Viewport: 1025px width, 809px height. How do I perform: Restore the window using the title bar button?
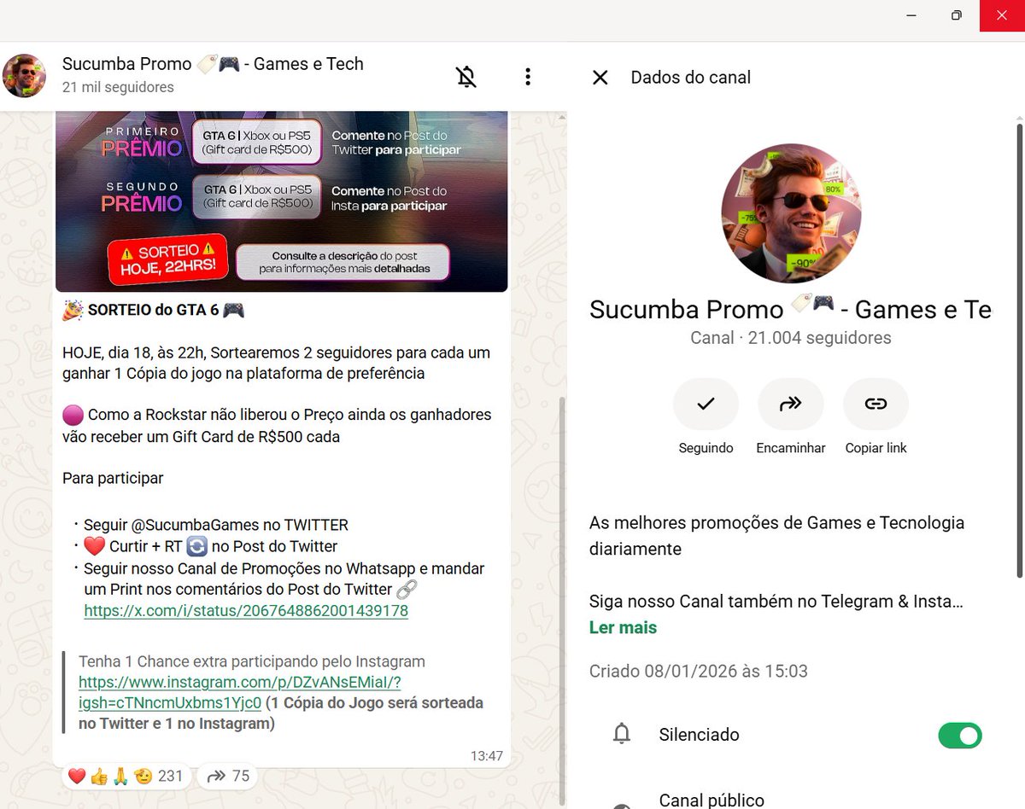click(957, 15)
